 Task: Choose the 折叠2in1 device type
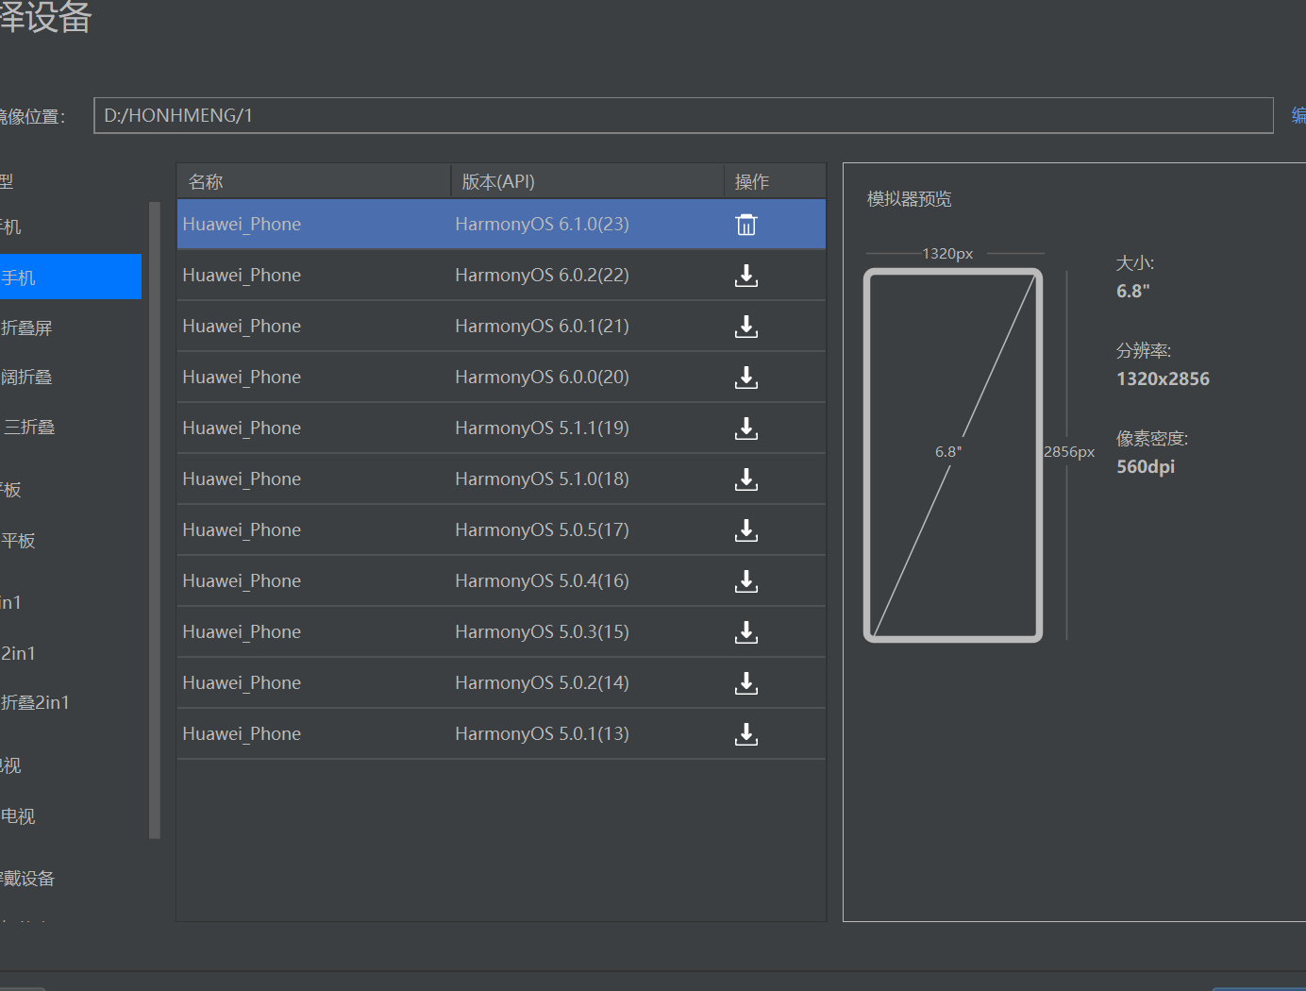[35, 702]
